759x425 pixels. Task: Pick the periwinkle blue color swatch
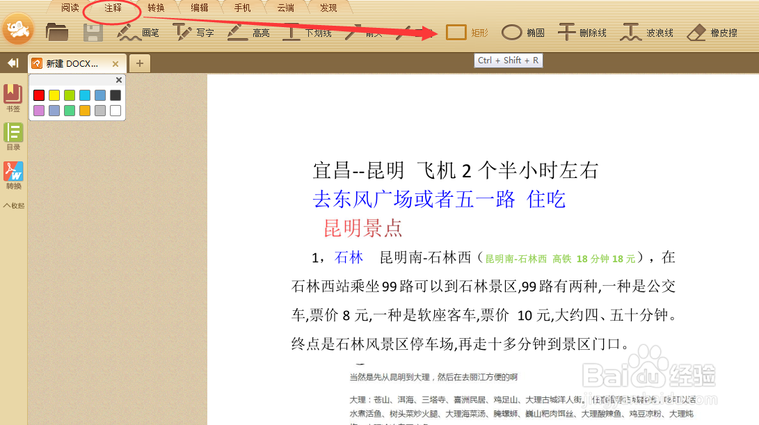point(54,111)
